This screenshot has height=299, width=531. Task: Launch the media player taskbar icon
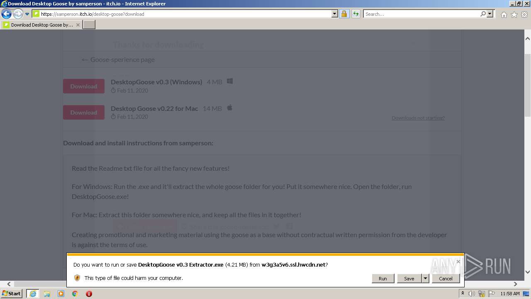[61, 294]
